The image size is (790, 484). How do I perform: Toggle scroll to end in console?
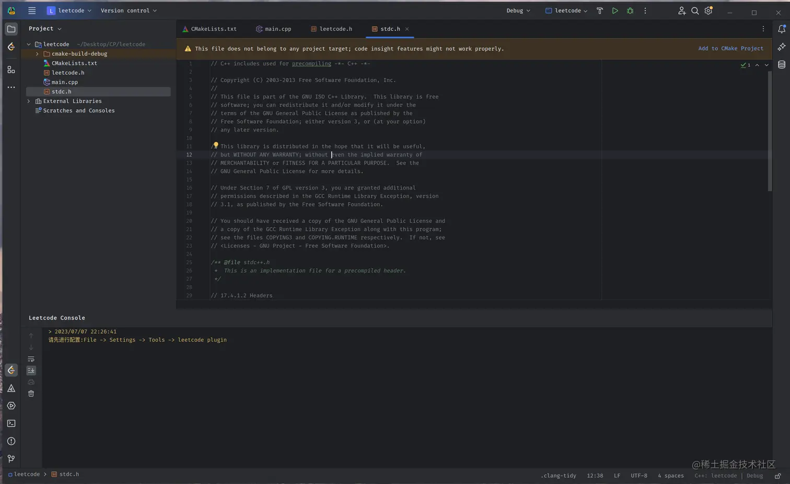31,370
